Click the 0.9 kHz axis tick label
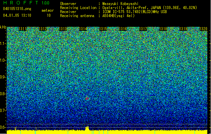The width and height of the screenshot is (211, 134). 3,77
